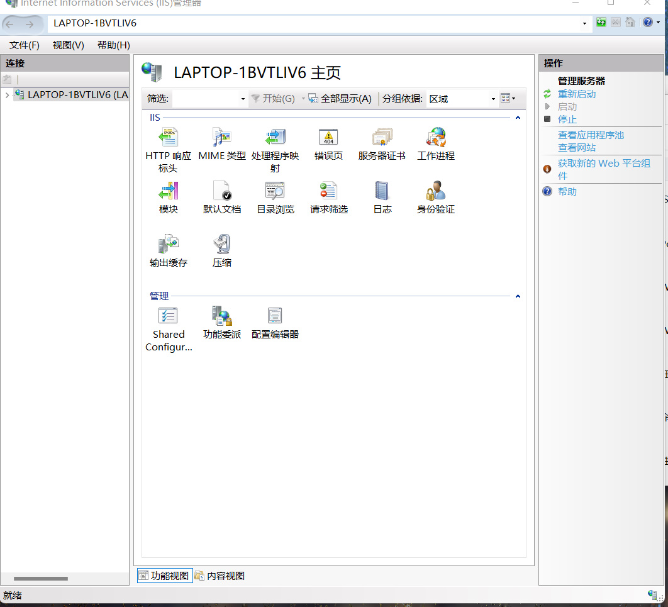The width and height of the screenshot is (668, 607).
Task: Open the view mode dropdown button
Action: coord(508,98)
